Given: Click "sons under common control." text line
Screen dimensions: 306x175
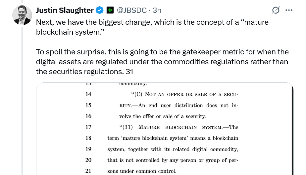Looking at the screenshot, I should point(142,171).
